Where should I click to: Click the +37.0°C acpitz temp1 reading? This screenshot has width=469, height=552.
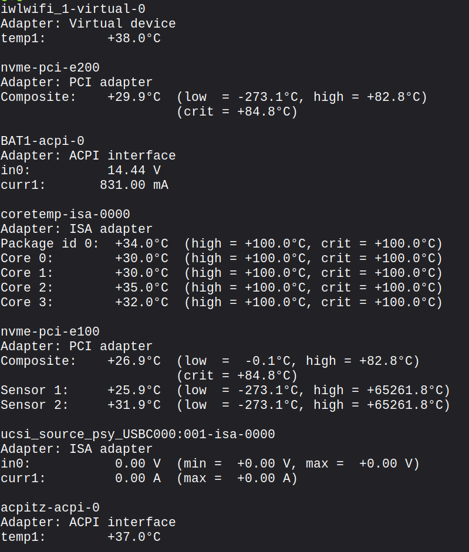coord(134,537)
